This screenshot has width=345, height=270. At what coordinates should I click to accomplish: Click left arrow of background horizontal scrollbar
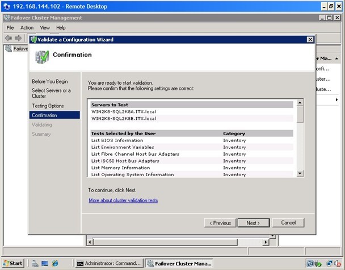[90, 242]
